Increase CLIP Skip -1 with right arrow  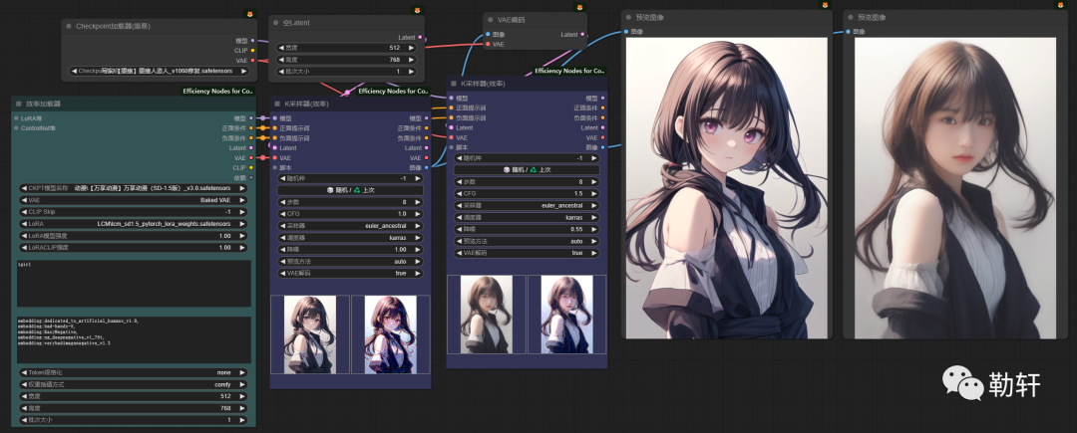point(243,212)
